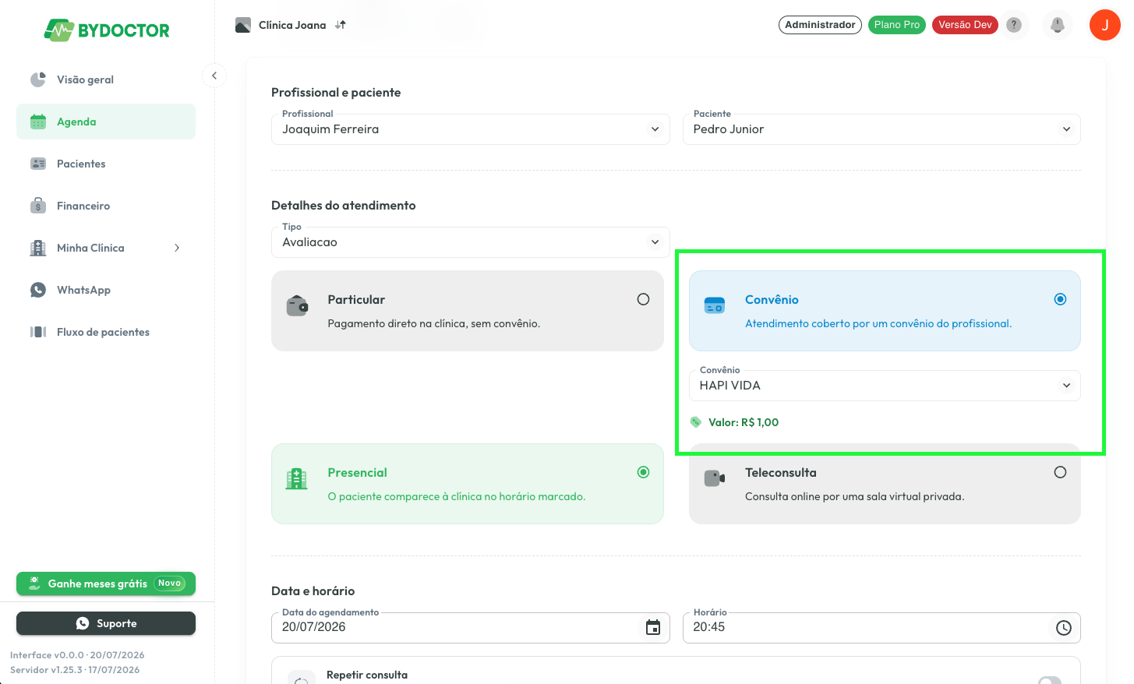The image size is (1134, 684).
Task: Open the time picker clock icon
Action: click(x=1064, y=628)
